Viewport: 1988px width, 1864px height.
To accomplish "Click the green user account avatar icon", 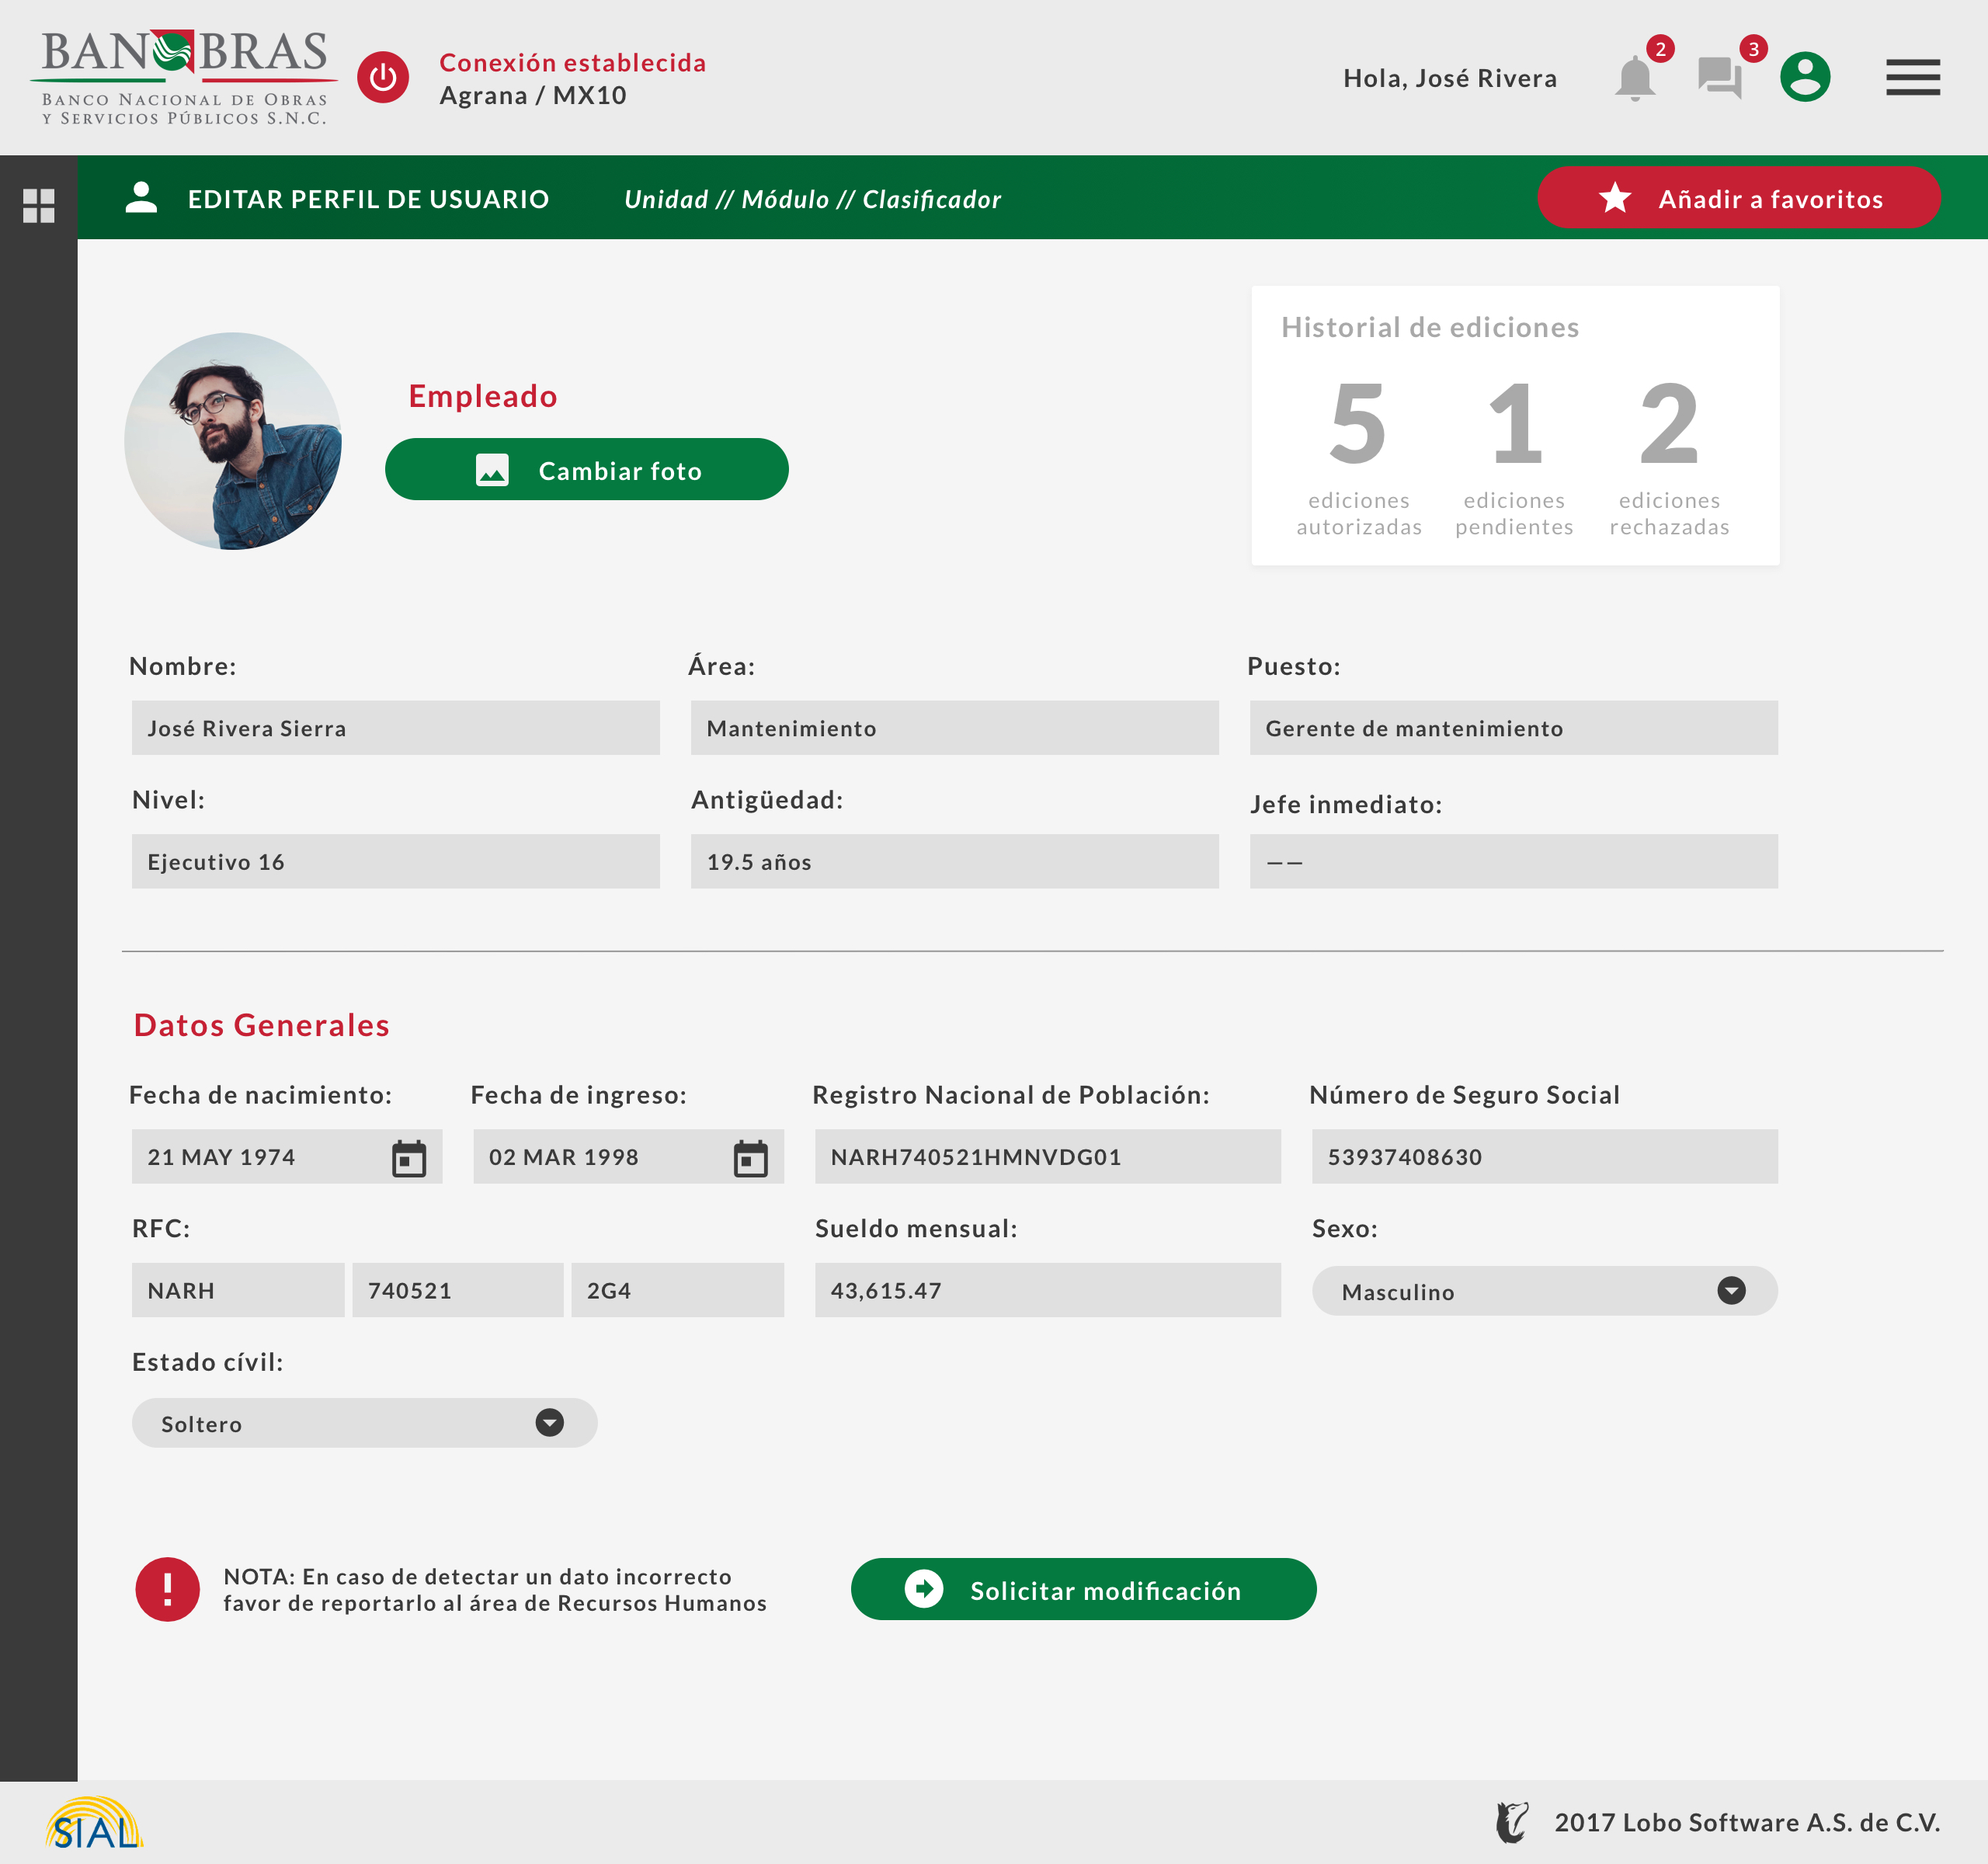I will coord(1805,78).
